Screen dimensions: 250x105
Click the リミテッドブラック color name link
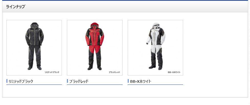point(21,81)
